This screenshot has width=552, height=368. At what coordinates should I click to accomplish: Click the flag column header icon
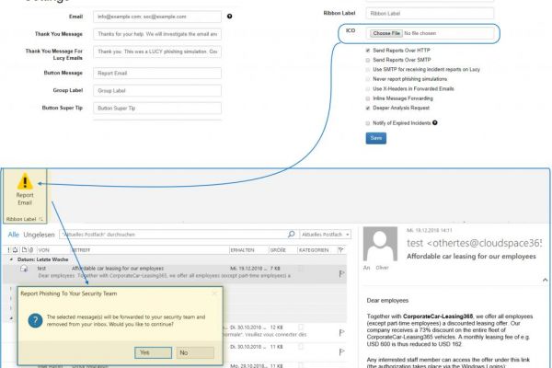point(341,249)
